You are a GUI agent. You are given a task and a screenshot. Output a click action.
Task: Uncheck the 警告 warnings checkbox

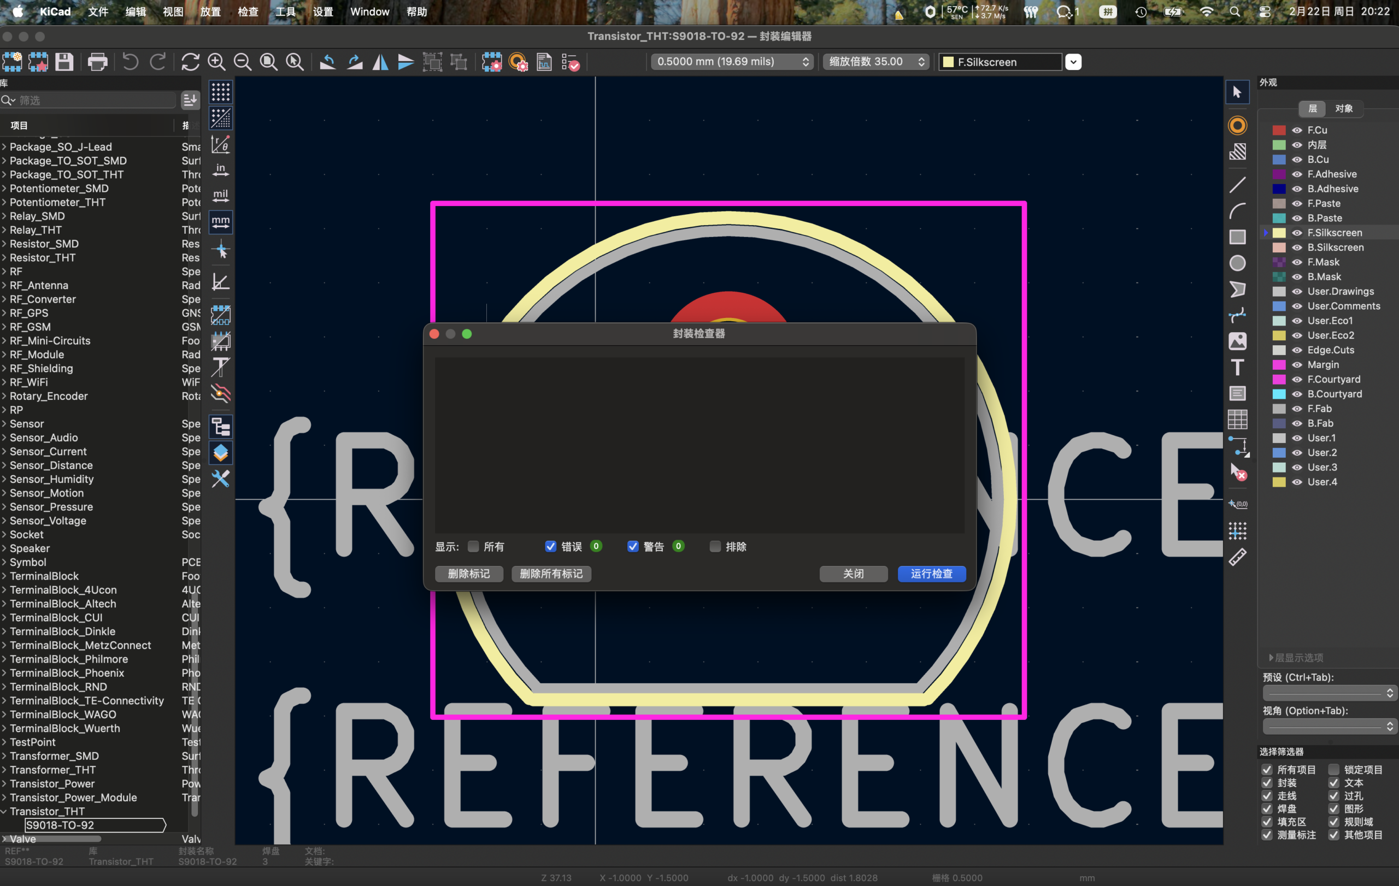point(633,546)
